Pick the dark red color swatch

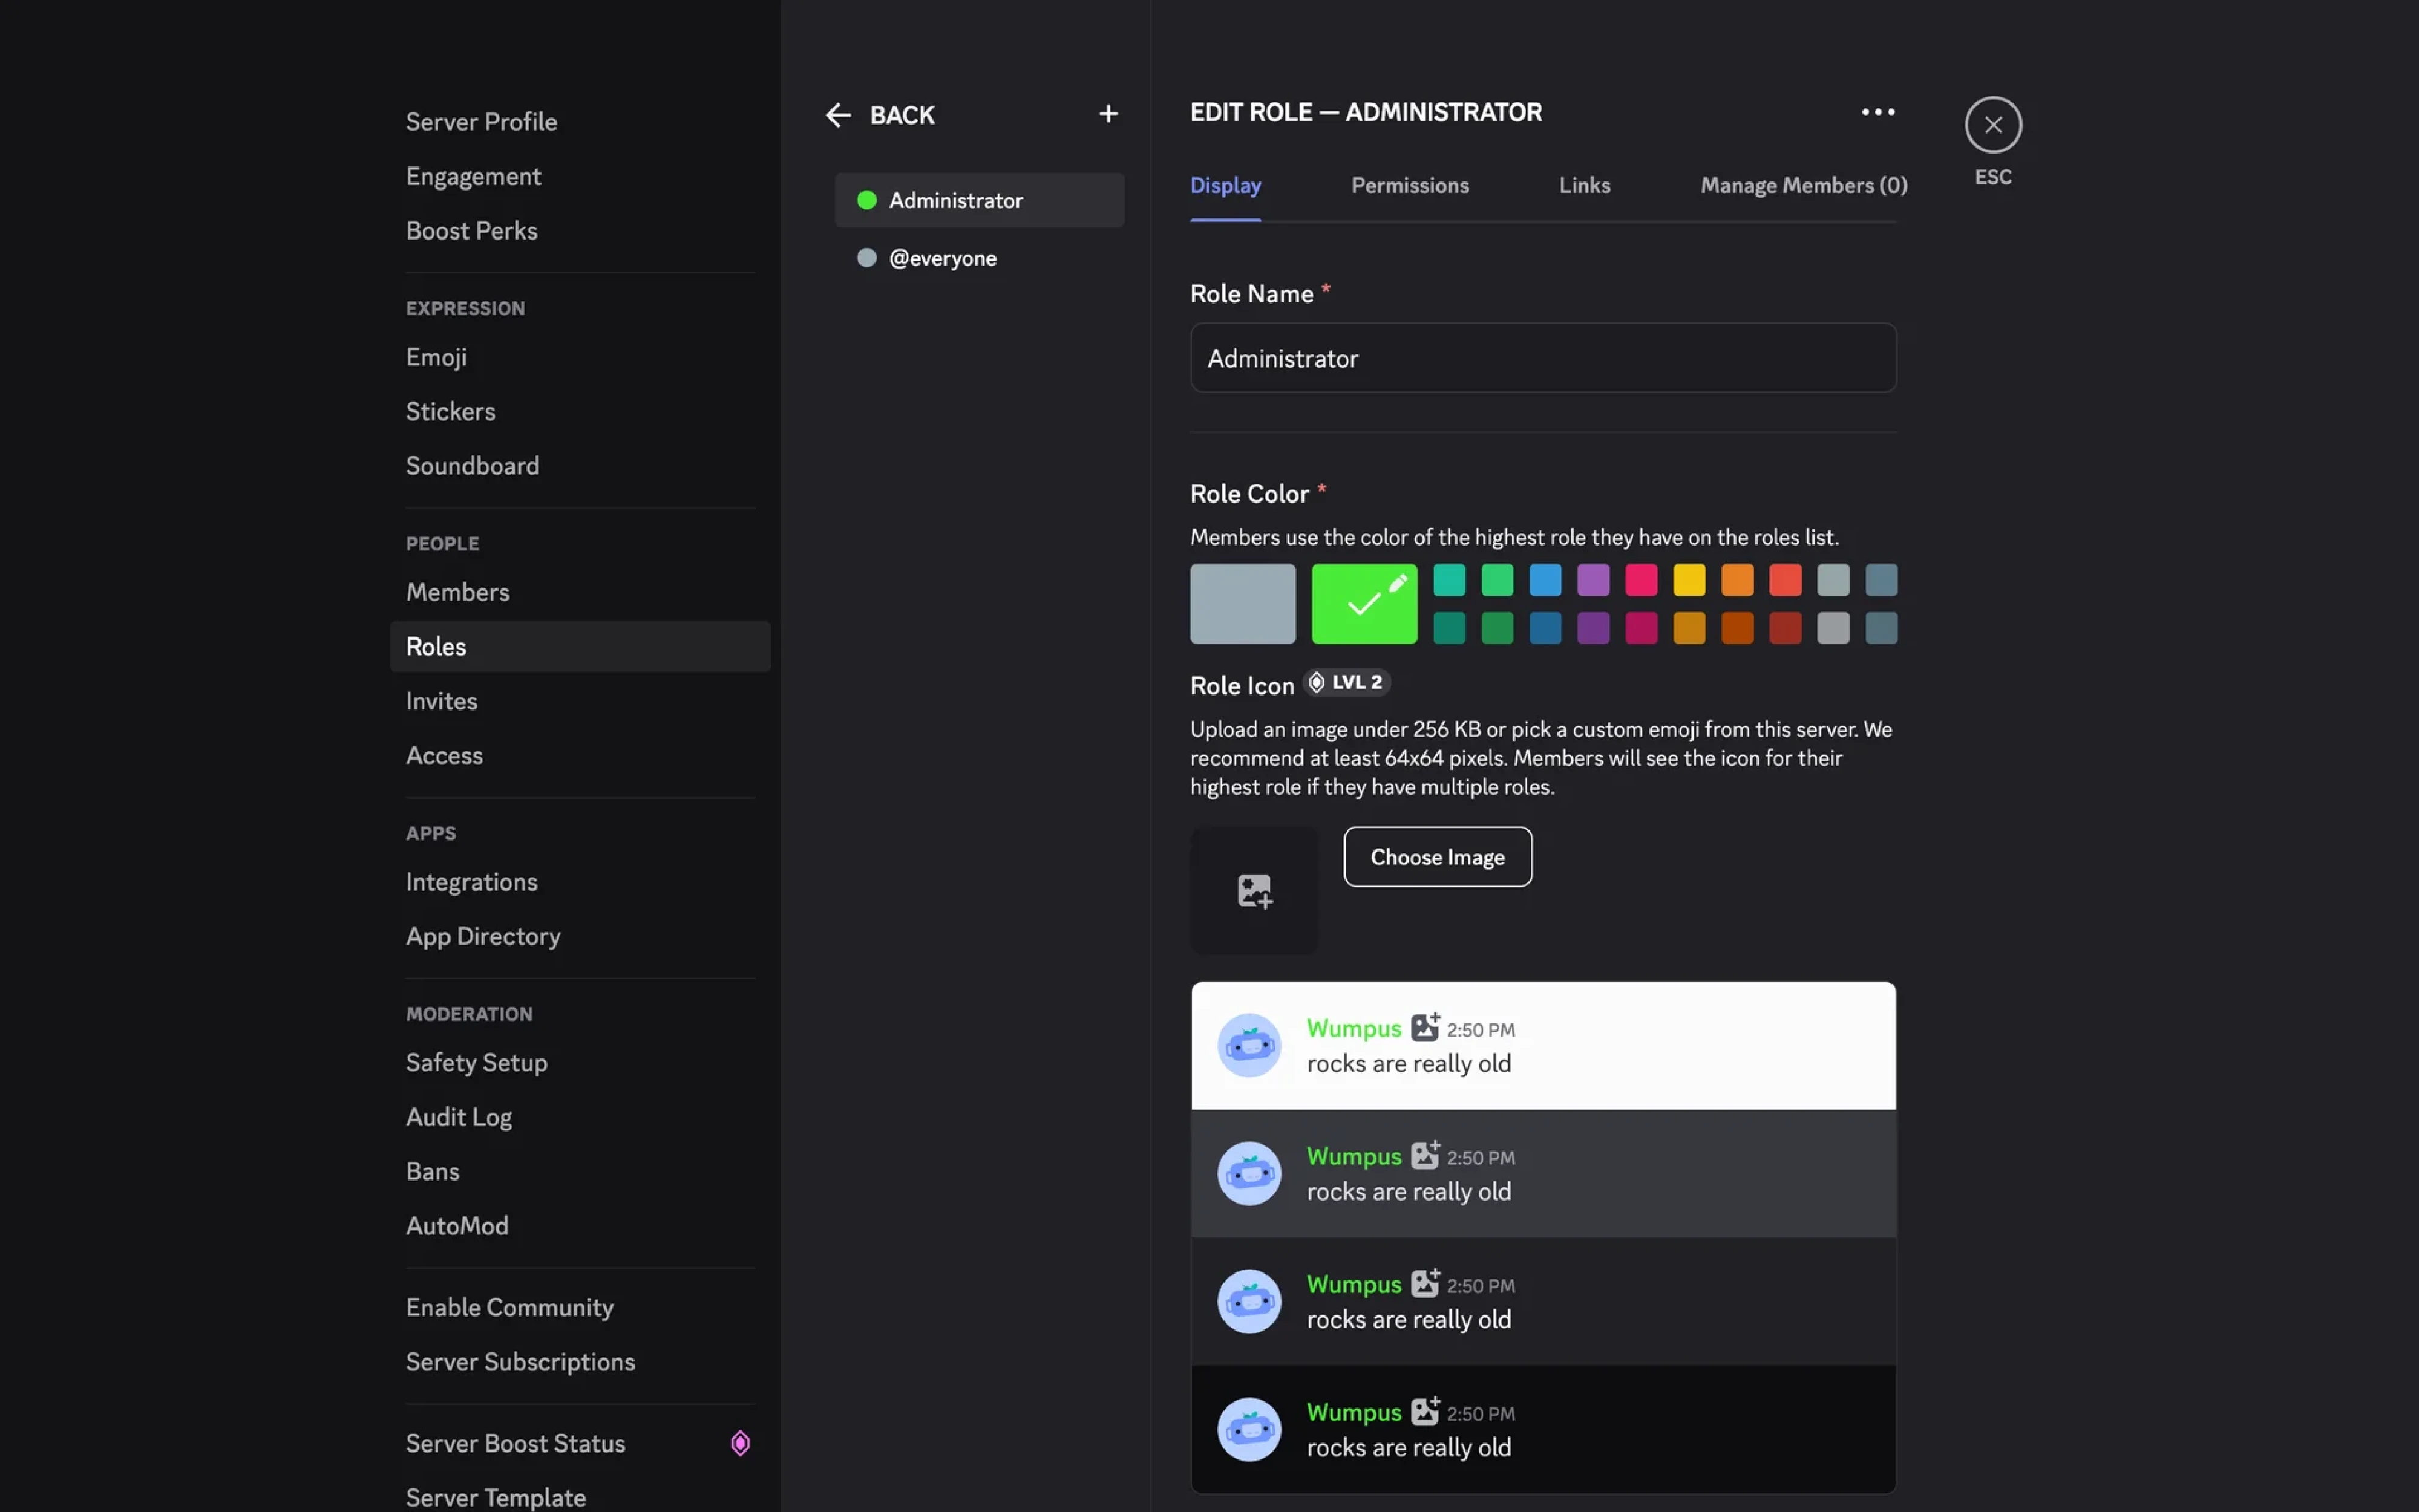click(1786, 628)
